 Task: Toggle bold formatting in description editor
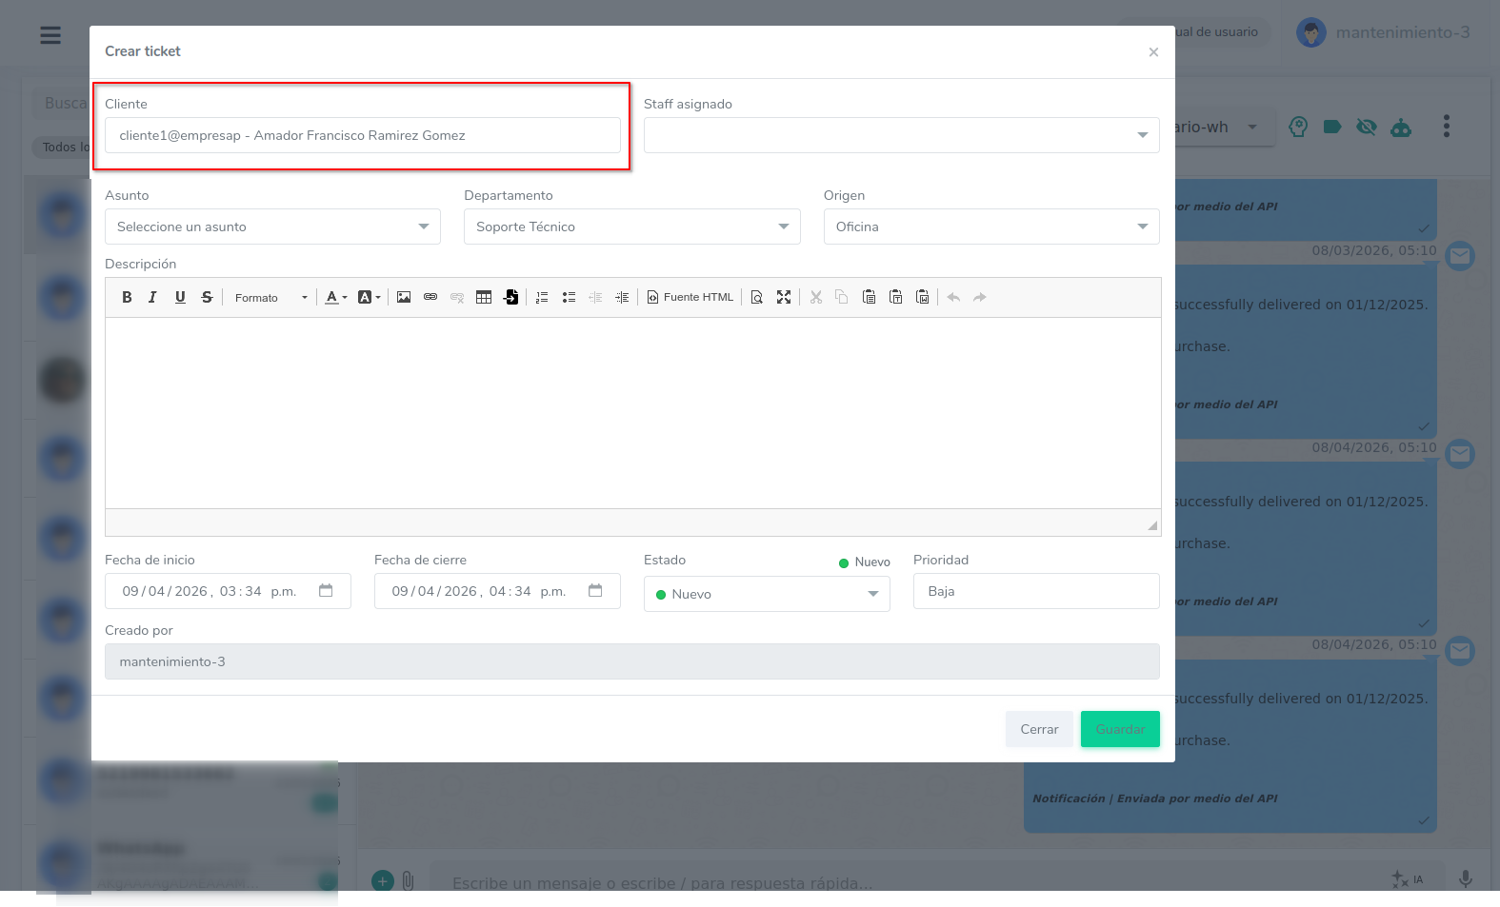pyautogui.click(x=127, y=297)
